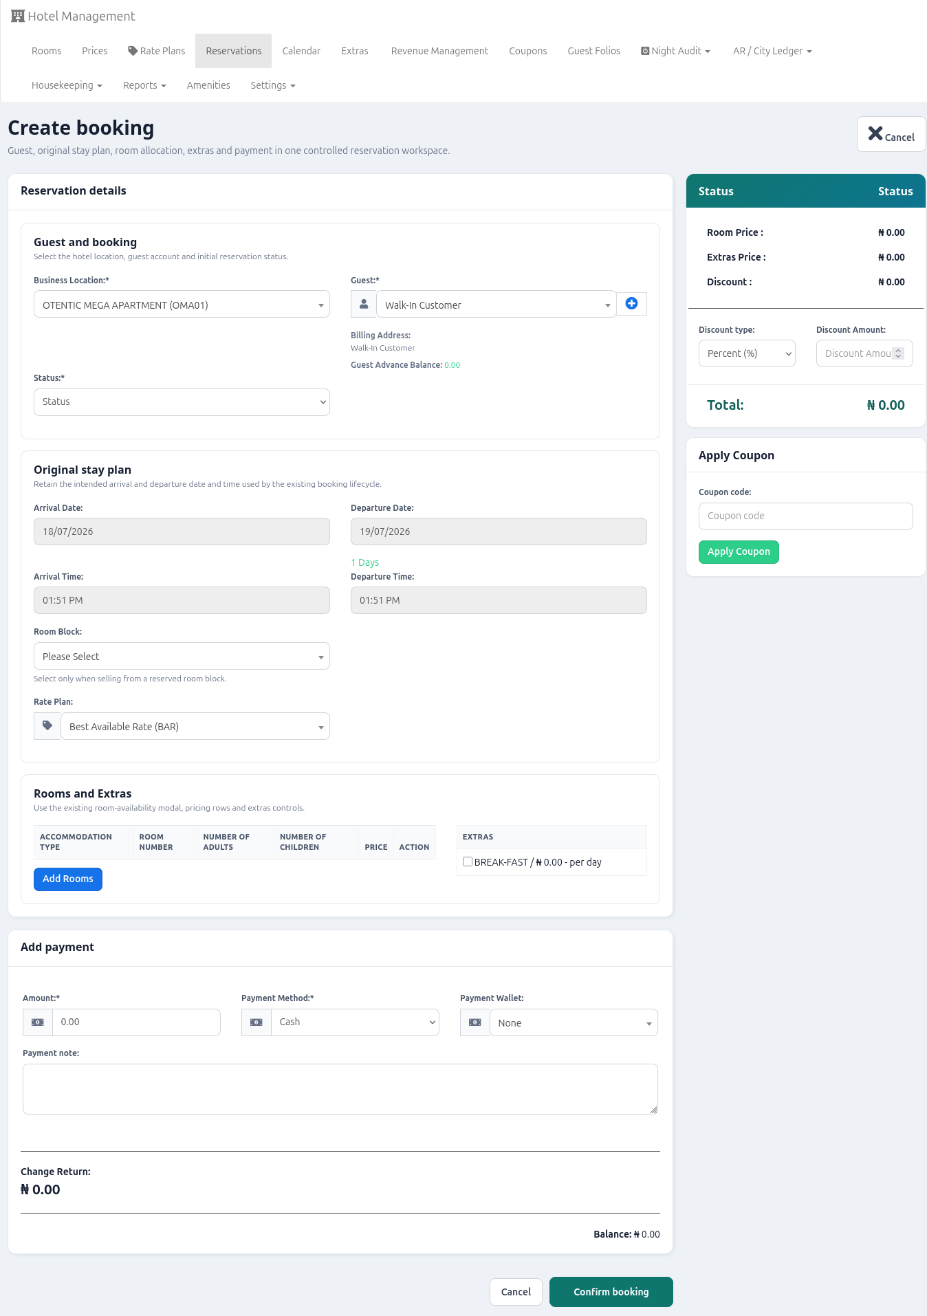The image size is (927, 1316).
Task: Go to the Coupons tab
Action: click(528, 51)
